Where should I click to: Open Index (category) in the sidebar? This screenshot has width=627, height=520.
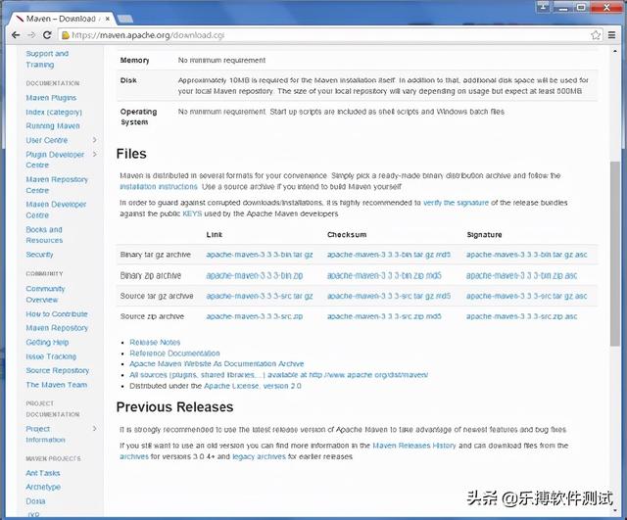54,113
